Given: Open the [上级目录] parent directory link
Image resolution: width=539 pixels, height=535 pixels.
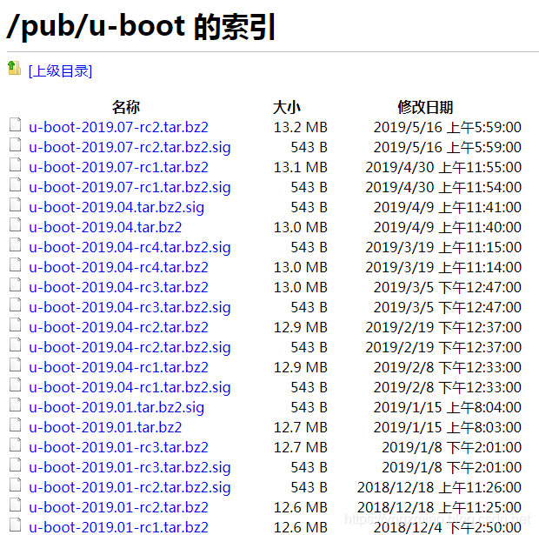Looking at the screenshot, I should coord(61,71).
